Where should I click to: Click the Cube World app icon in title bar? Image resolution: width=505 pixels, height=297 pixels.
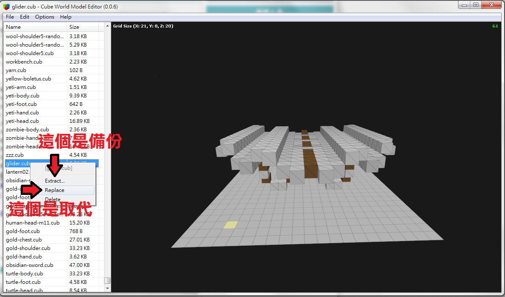[6, 6]
